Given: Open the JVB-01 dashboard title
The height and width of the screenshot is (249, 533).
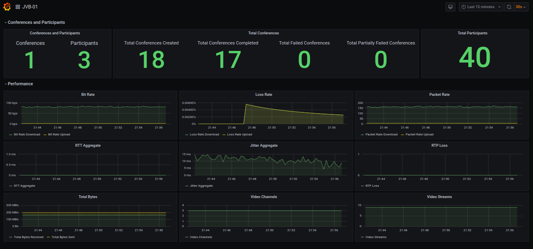Looking at the screenshot, I should click(30, 7).
